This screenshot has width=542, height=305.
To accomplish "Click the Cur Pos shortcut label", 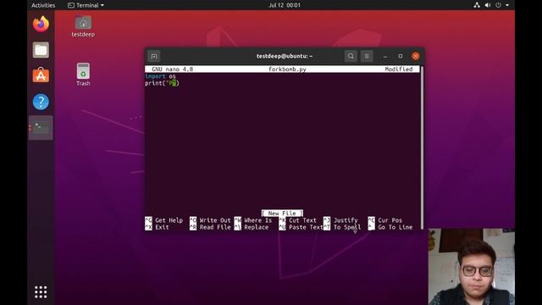I will pyautogui.click(x=390, y=220).
